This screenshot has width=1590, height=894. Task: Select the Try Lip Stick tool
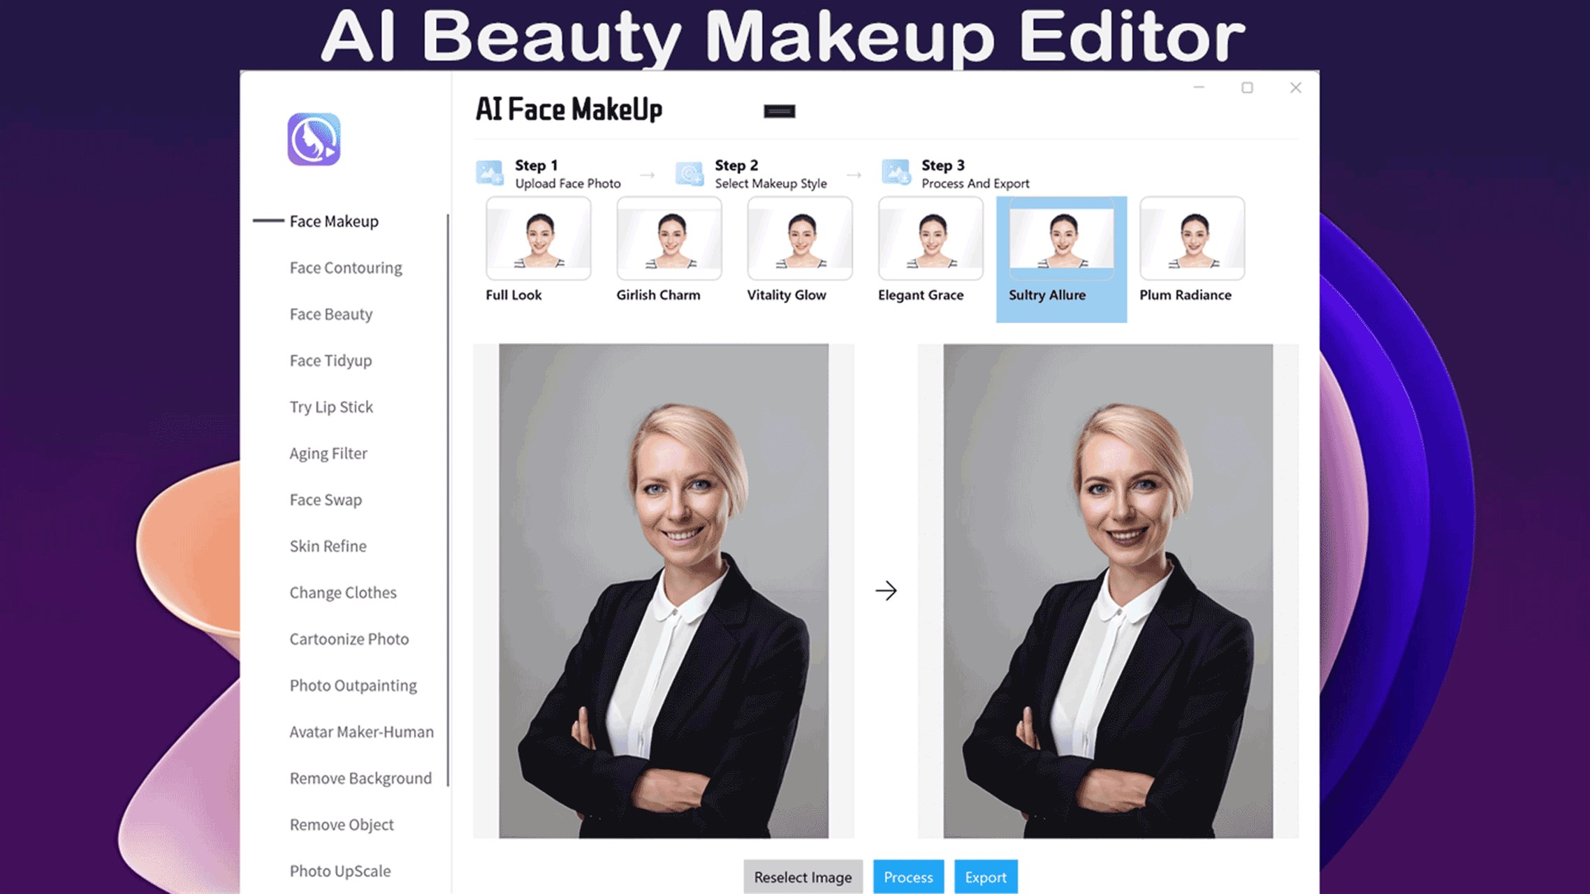[x=330, y=406]
